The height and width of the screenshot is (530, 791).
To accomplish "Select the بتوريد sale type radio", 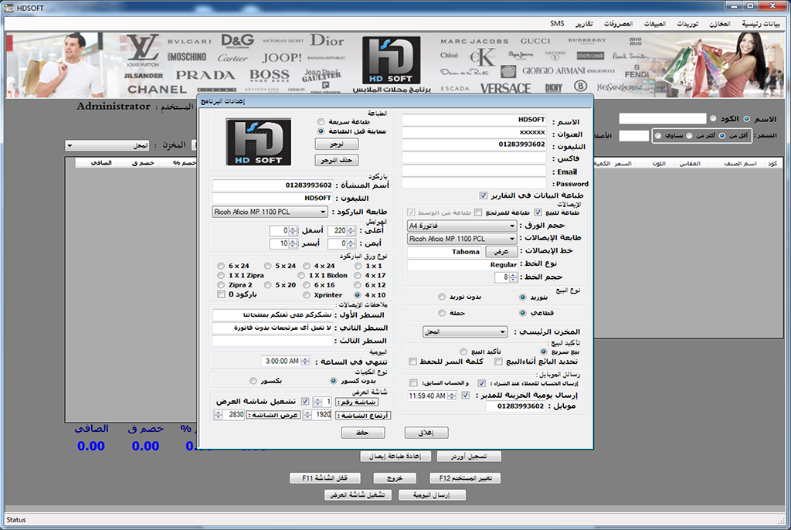I will pos(523,297).
